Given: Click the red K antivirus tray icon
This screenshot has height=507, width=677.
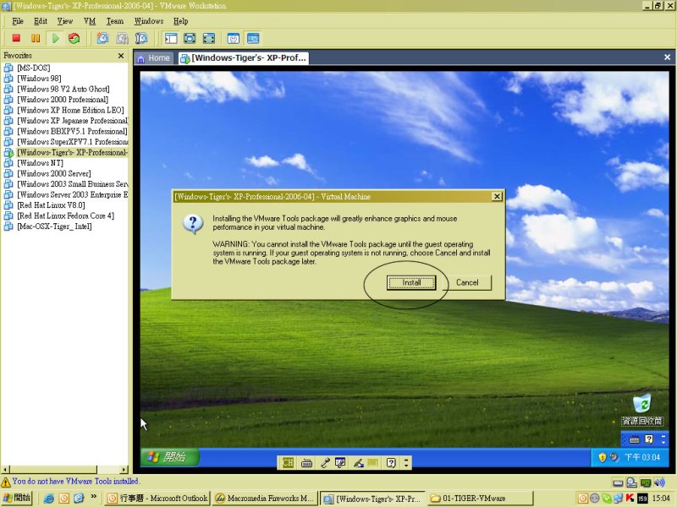Looking at the screenshot, I should click(630, 499).
